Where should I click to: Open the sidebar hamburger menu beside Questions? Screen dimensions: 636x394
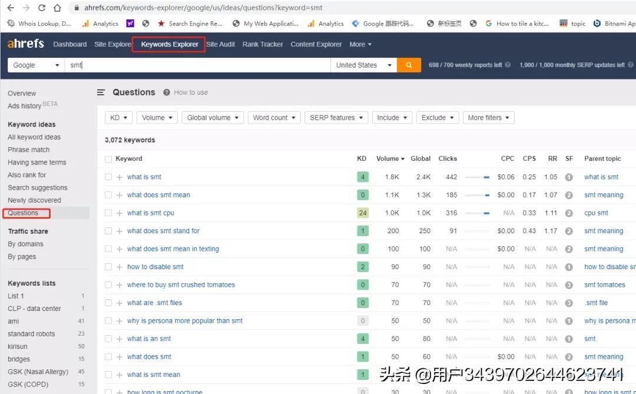(101, 92)
